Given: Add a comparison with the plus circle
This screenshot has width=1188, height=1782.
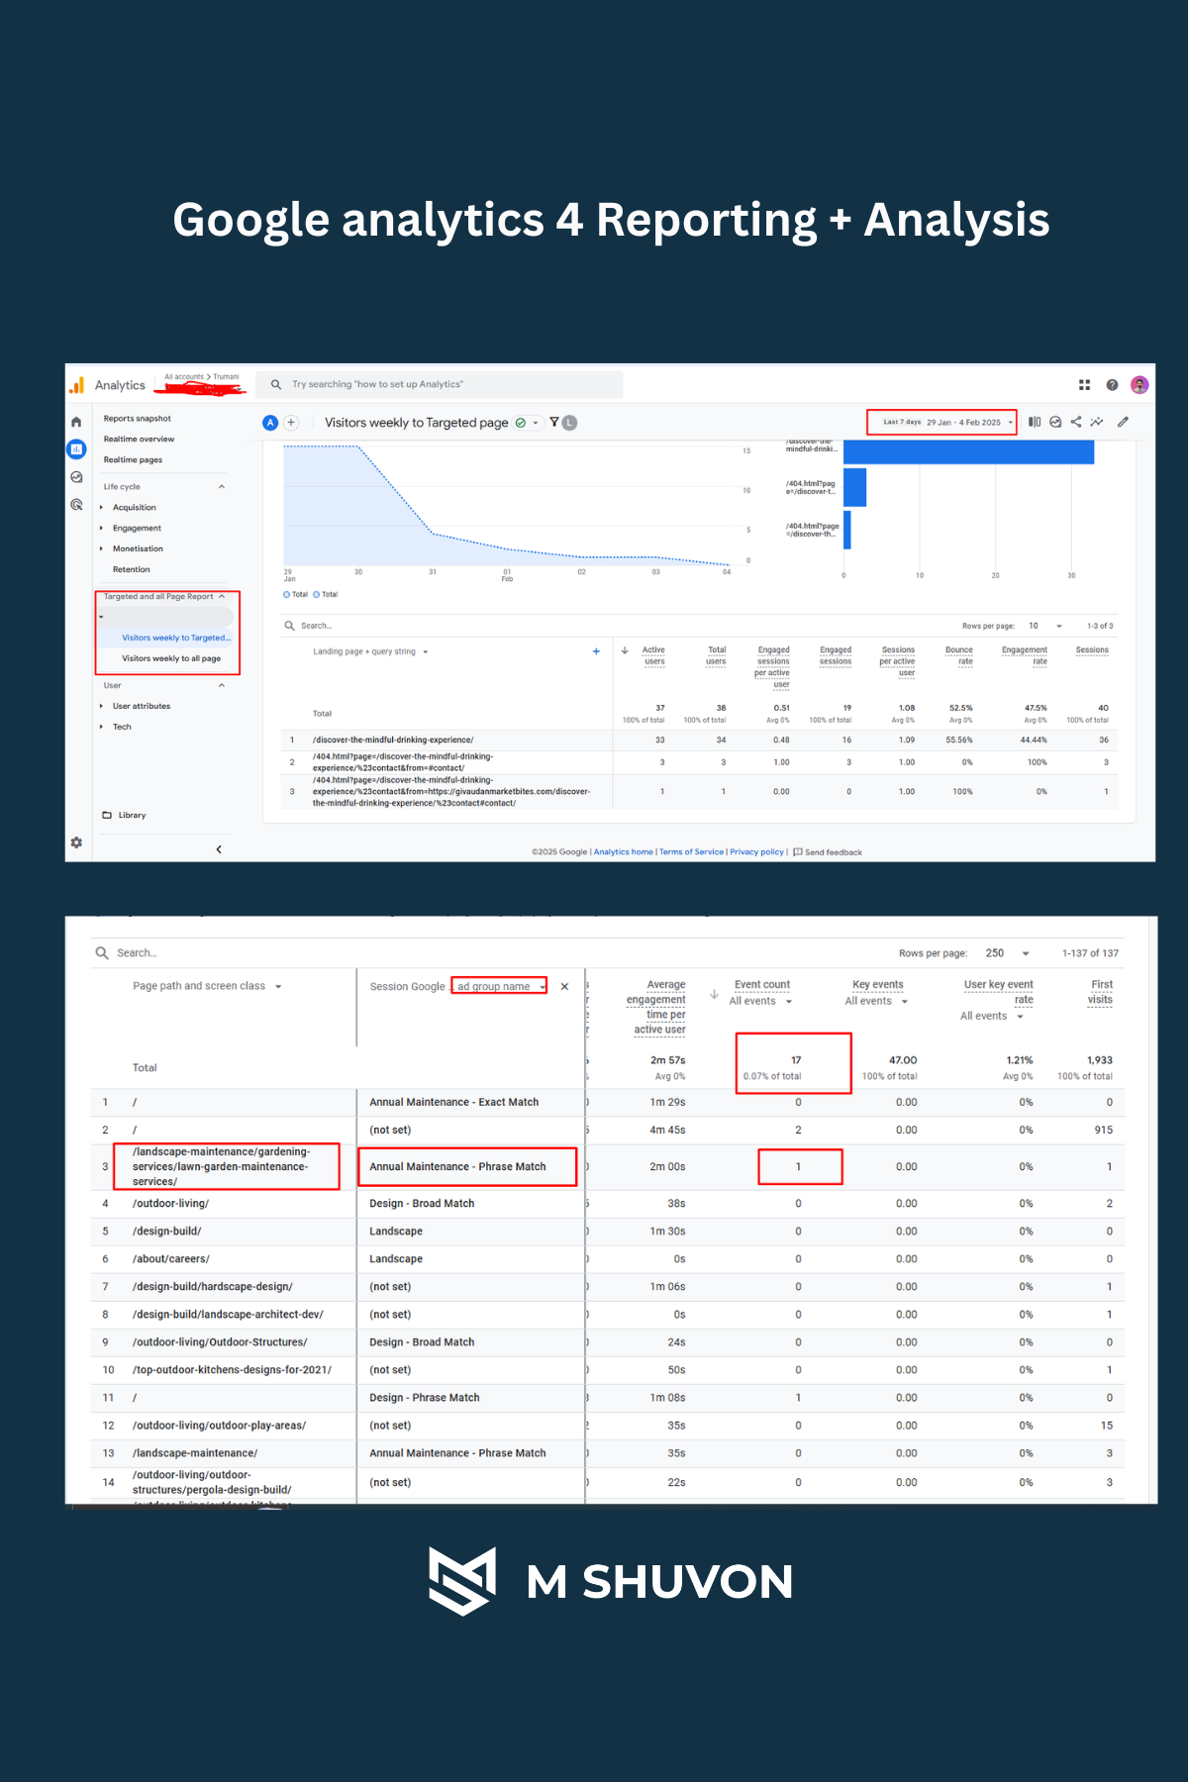Looking at the screenshot, I should pos(291,423).
